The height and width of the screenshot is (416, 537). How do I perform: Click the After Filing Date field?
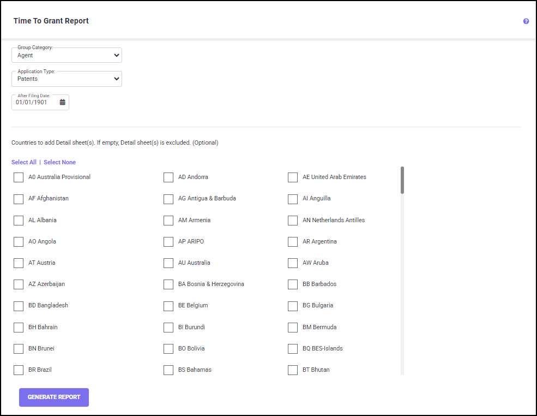coord(35,102)
